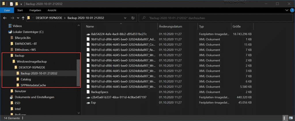Screen dimensions: 295x121
Task: Select Backup 2020-10-01 212032 in the tree
Action: click(39, 73)
